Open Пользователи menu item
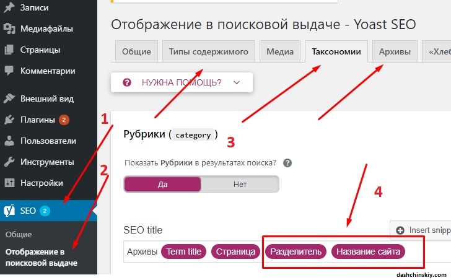This screenshot has width=451, height=280. (48, 141)
